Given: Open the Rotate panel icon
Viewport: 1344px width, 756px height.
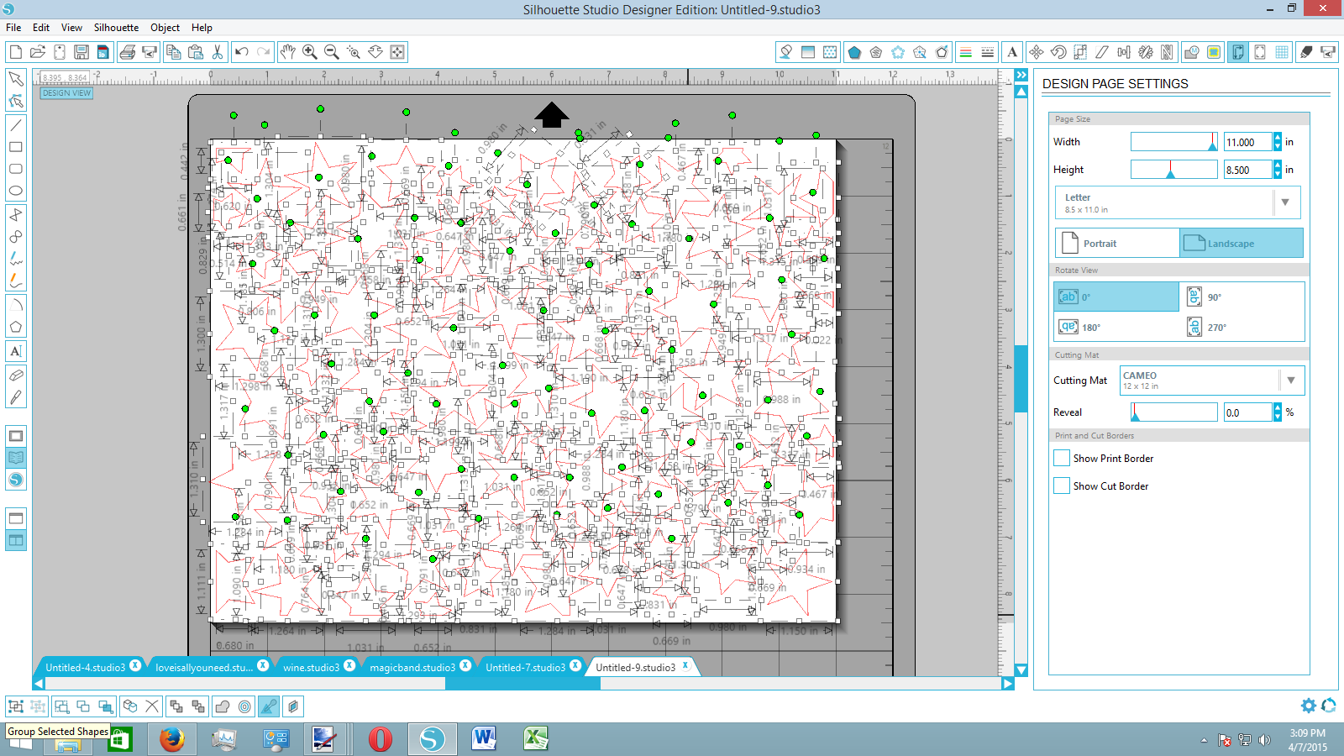Looking at the screenshot, I should coord(1058,52).
